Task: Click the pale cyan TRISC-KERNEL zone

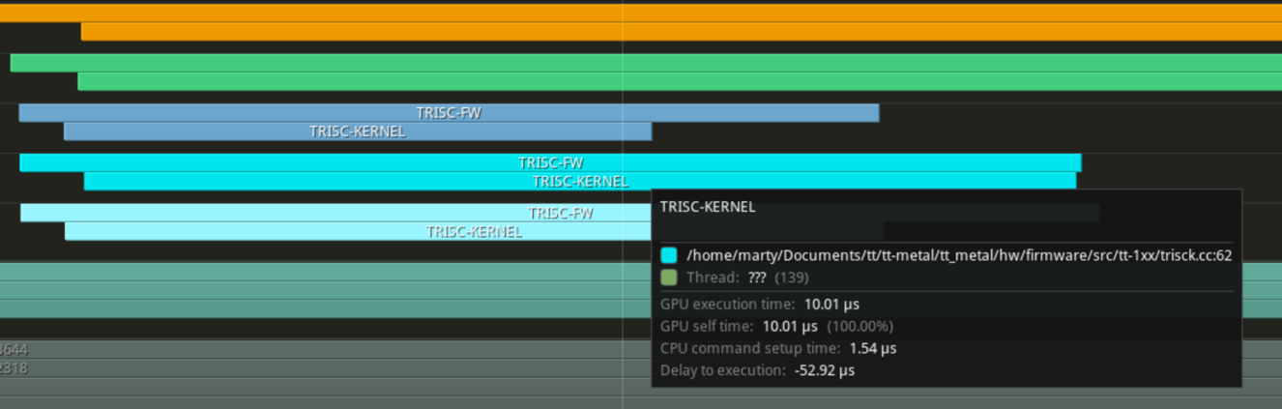Action: tap(358, 231)
